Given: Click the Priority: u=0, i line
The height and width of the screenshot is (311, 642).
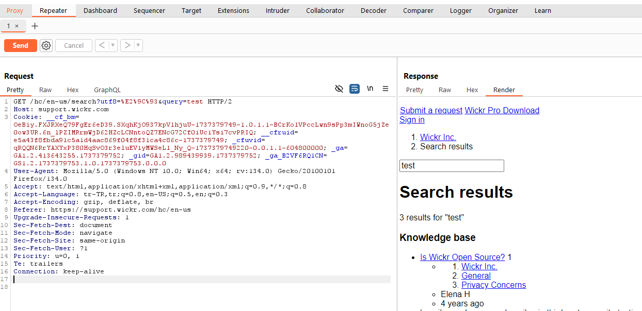Looking at the screenshot, I should coord(46,256).
